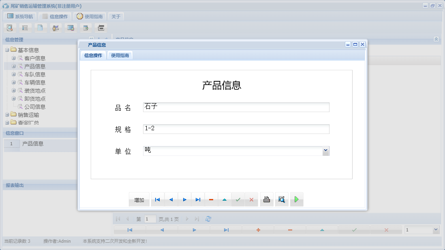The width and height of the screenshot is (445, 250).
Task: Click the new document toolbar icon
Action: click(x=41, y=28)
